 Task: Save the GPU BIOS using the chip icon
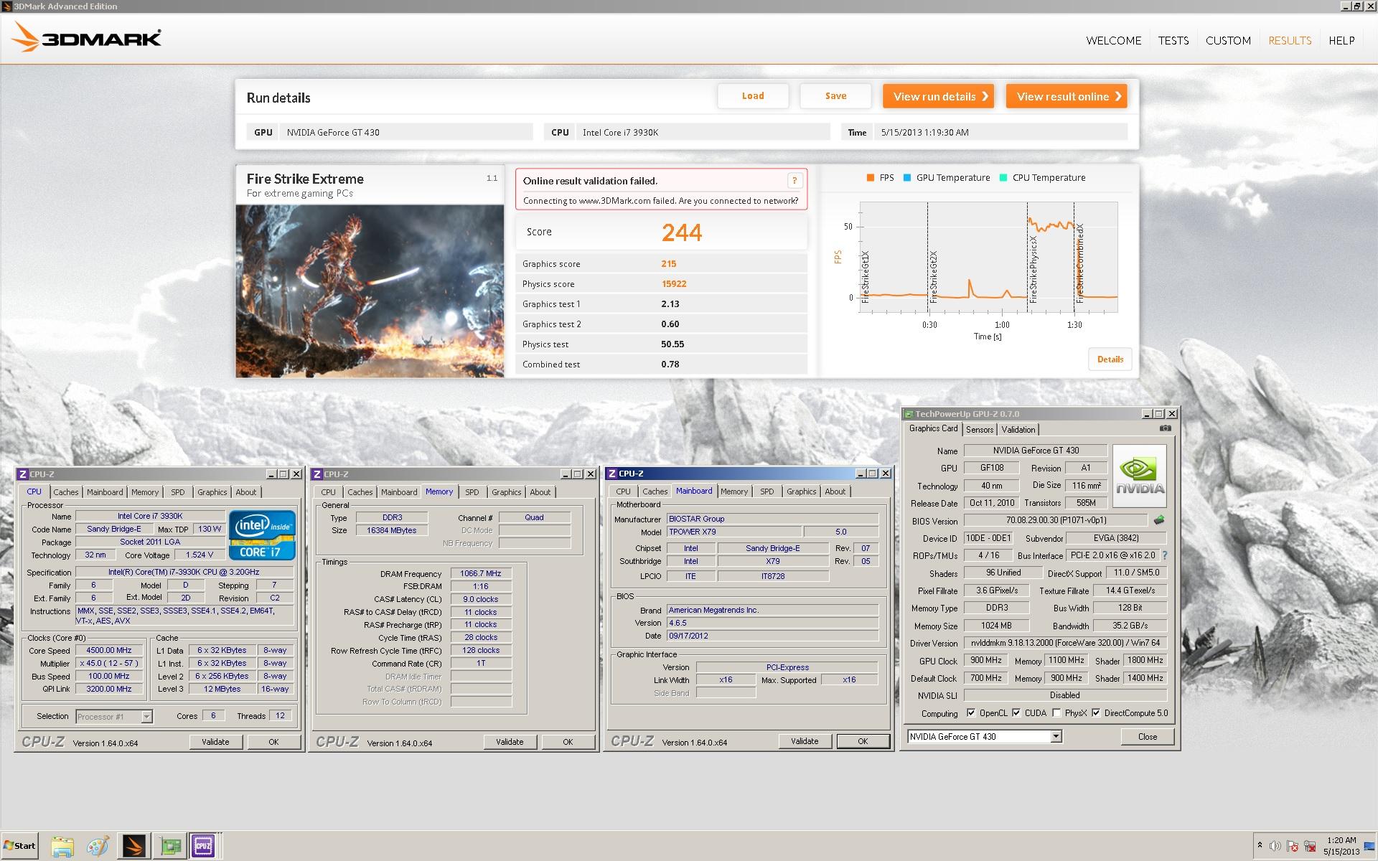[1158, 520]
